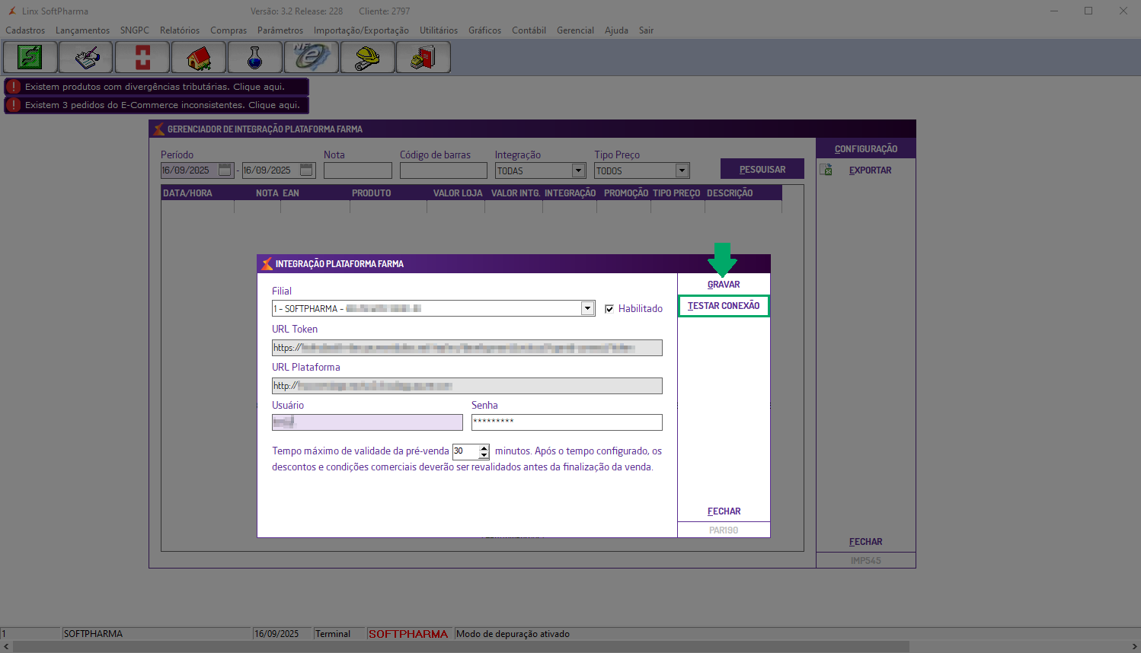Click the EAN column header
Viewport: 1141px width, 653px height.
tap(315, 193)
